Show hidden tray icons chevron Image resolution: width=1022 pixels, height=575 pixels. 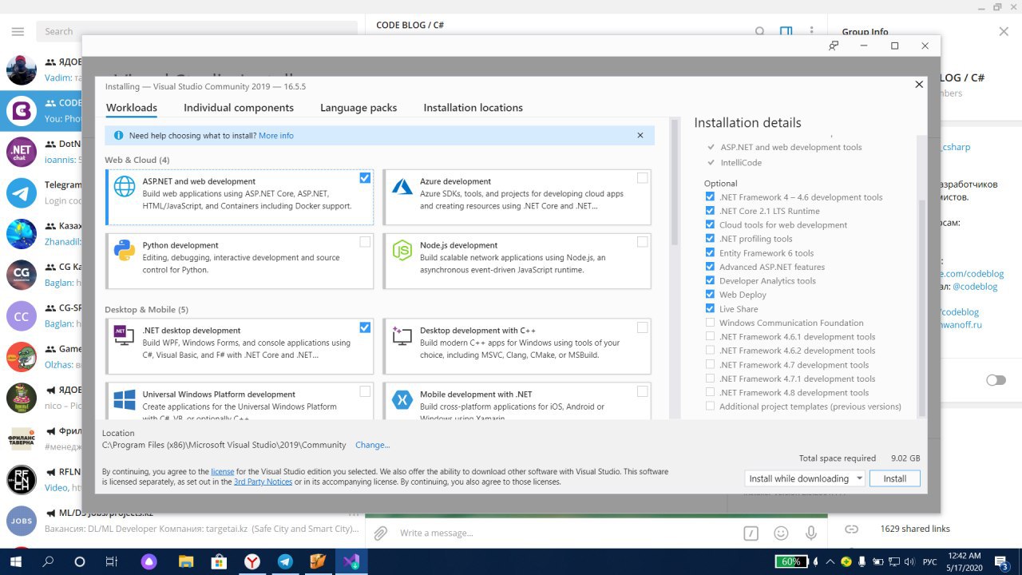tap(831, 561)
